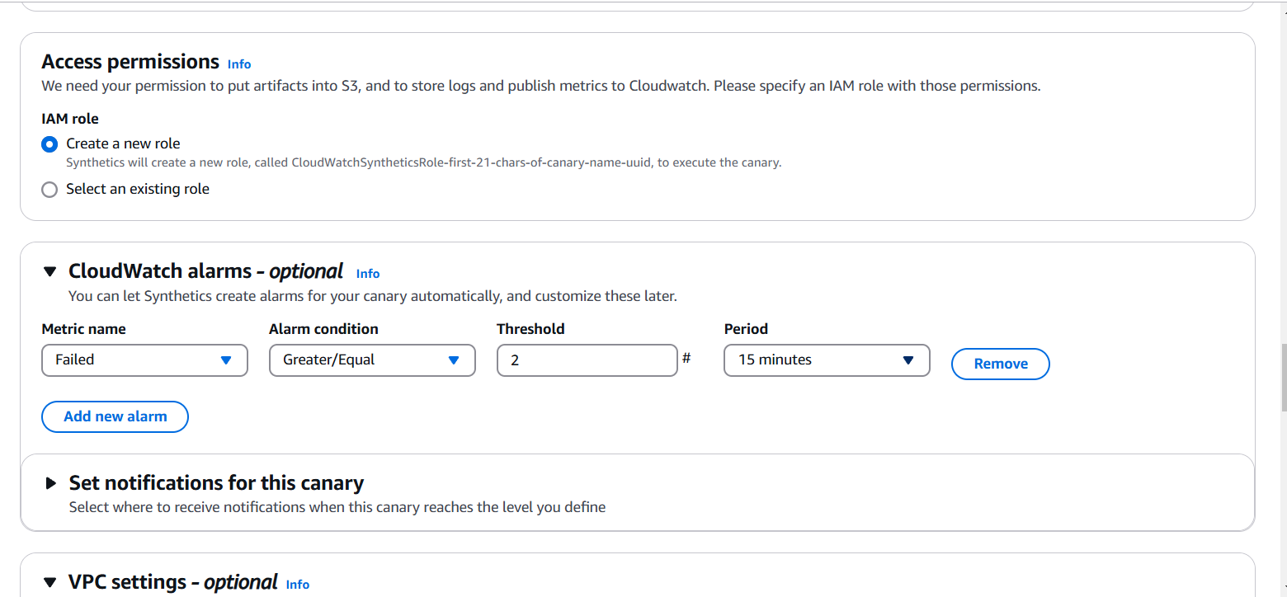1287x597 pixels.
Task: Click the notification description text about canary level
Action: [x=337, y=507]
